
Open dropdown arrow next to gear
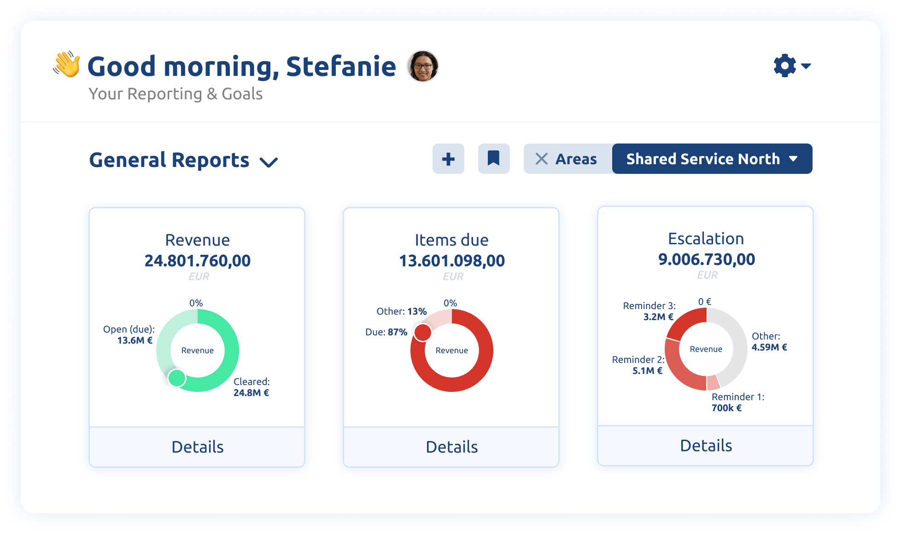tap(806, 66)
